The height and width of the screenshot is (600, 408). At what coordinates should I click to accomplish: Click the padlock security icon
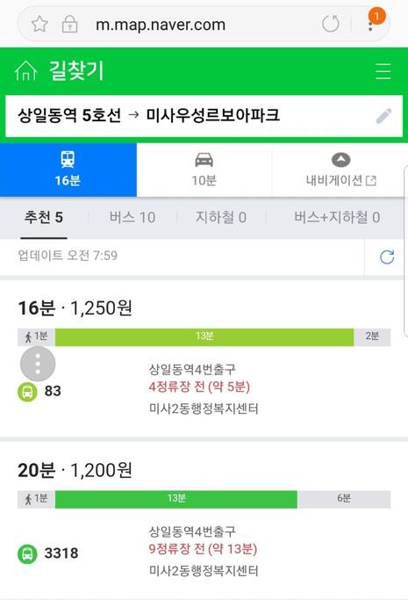[x=69, y=24]
